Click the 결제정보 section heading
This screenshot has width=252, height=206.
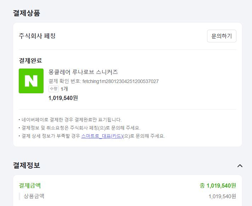pos(27,165)
